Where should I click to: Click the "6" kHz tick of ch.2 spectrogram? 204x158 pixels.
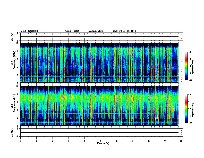pos(18,102)
